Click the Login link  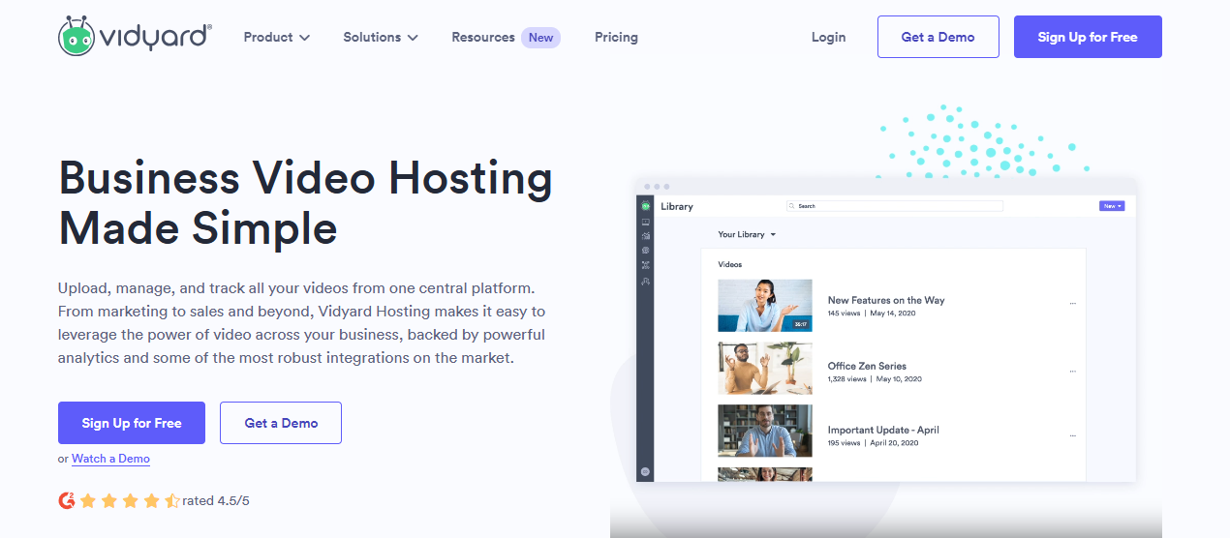[828, 37]
